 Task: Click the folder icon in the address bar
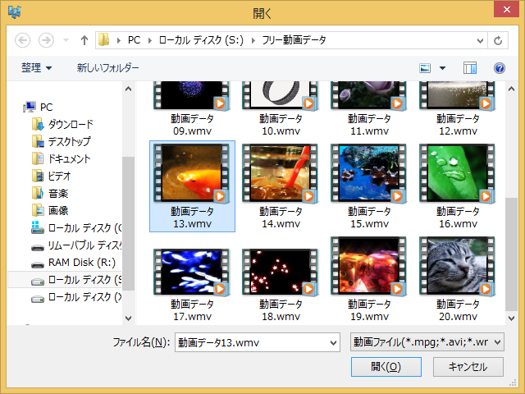pyautogui.click(x=104, y=40)
